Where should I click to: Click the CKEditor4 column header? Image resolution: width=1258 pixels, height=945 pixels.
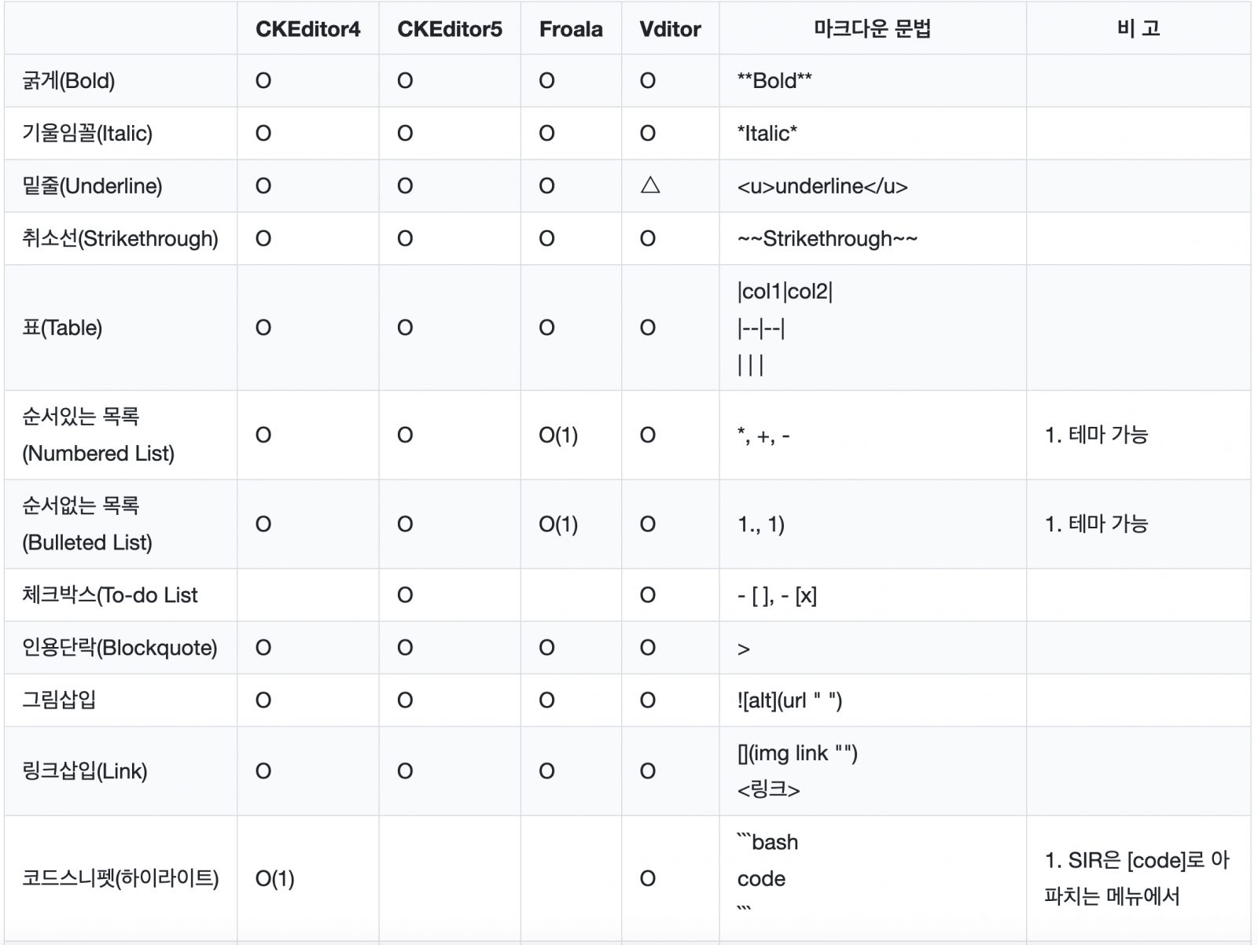coord(307,29)
